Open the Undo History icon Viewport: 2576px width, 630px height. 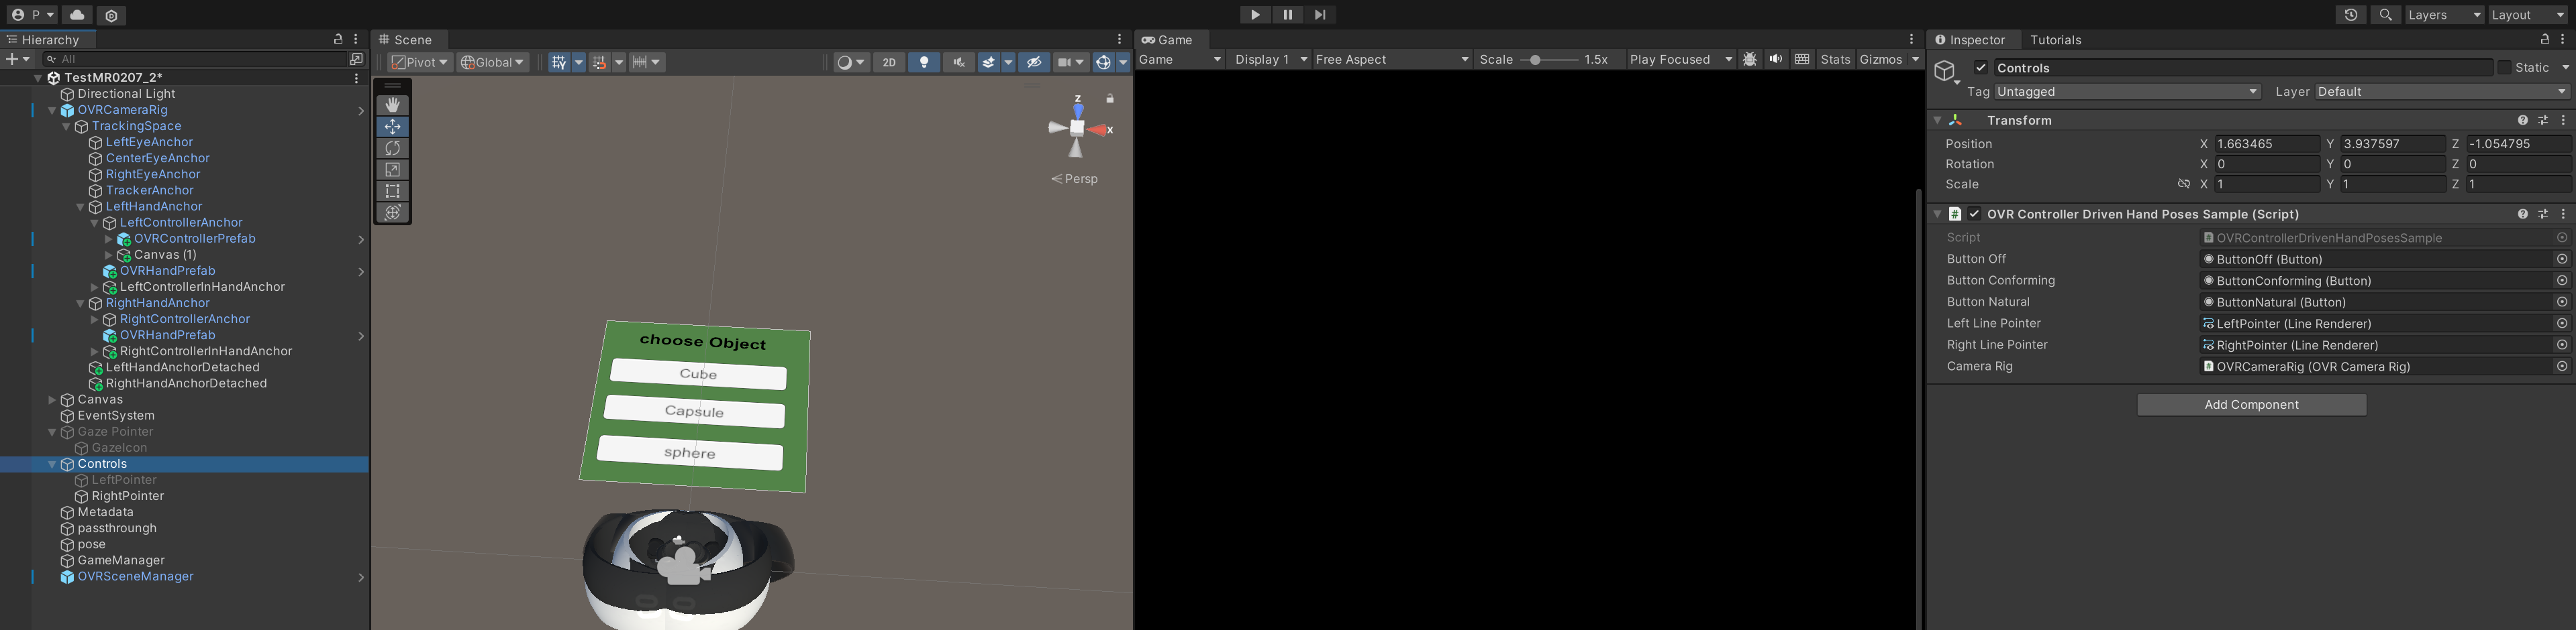tap(2351, 15)
